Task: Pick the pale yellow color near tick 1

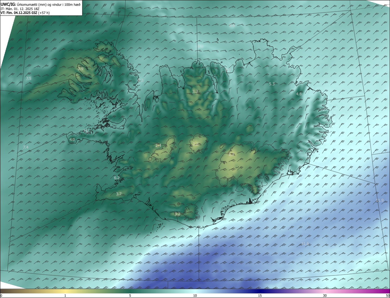Action: (x=65, y=291)
